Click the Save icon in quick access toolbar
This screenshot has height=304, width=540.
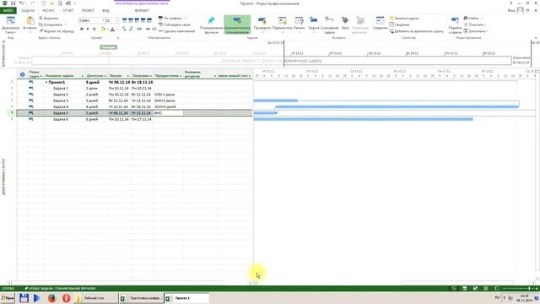pyautogui.click(x=13, y=3)
